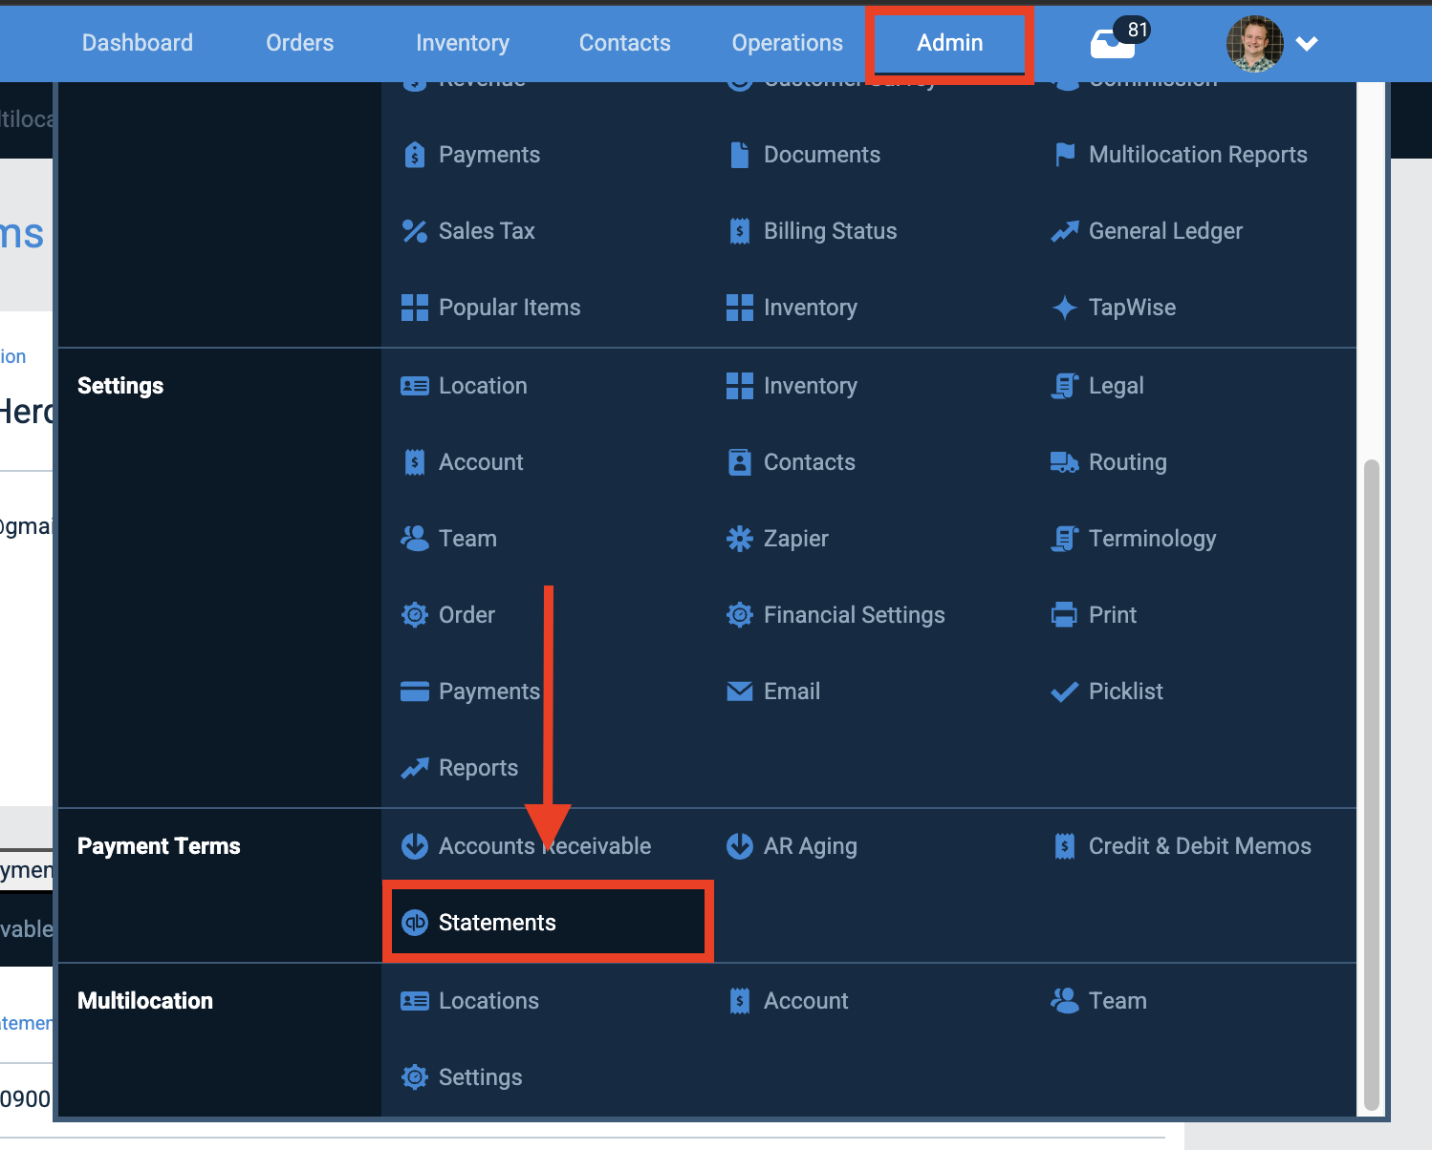The height and width of the screenshot is (1150, 1432).
Task: Open the Locations entry under Multilocation
Action: coord(488,1001)
